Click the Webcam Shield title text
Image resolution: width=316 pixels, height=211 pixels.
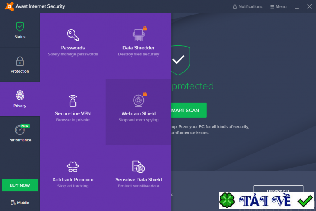coord(139,113)
